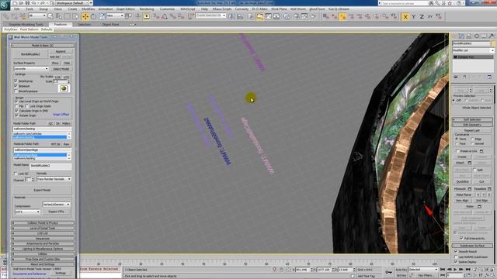Click the Pin Stack icon
Screen dimensions: 497x279
(x=456, y=77)
